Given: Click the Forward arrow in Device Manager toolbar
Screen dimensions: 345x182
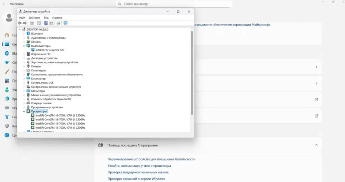Looking at the screenshot, I should click(25, 23).
